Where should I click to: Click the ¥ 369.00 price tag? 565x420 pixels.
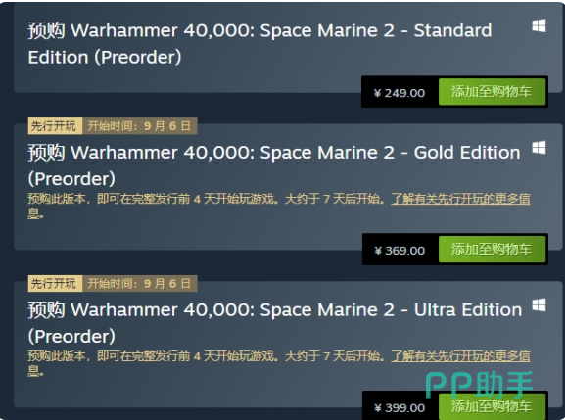tap(400, 251)
